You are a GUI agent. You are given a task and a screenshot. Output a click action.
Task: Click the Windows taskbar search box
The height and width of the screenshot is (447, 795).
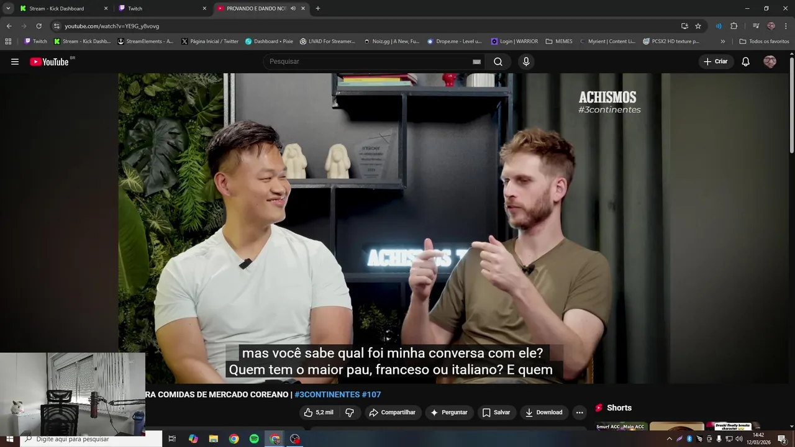point(91,439)
